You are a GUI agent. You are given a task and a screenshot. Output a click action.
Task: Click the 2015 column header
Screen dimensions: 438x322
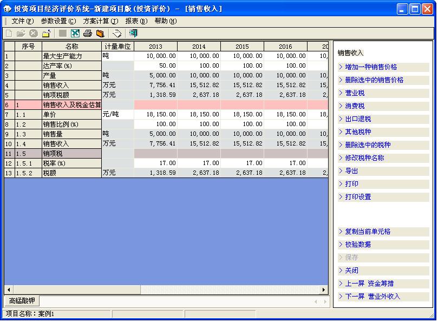tap(242, 47)
